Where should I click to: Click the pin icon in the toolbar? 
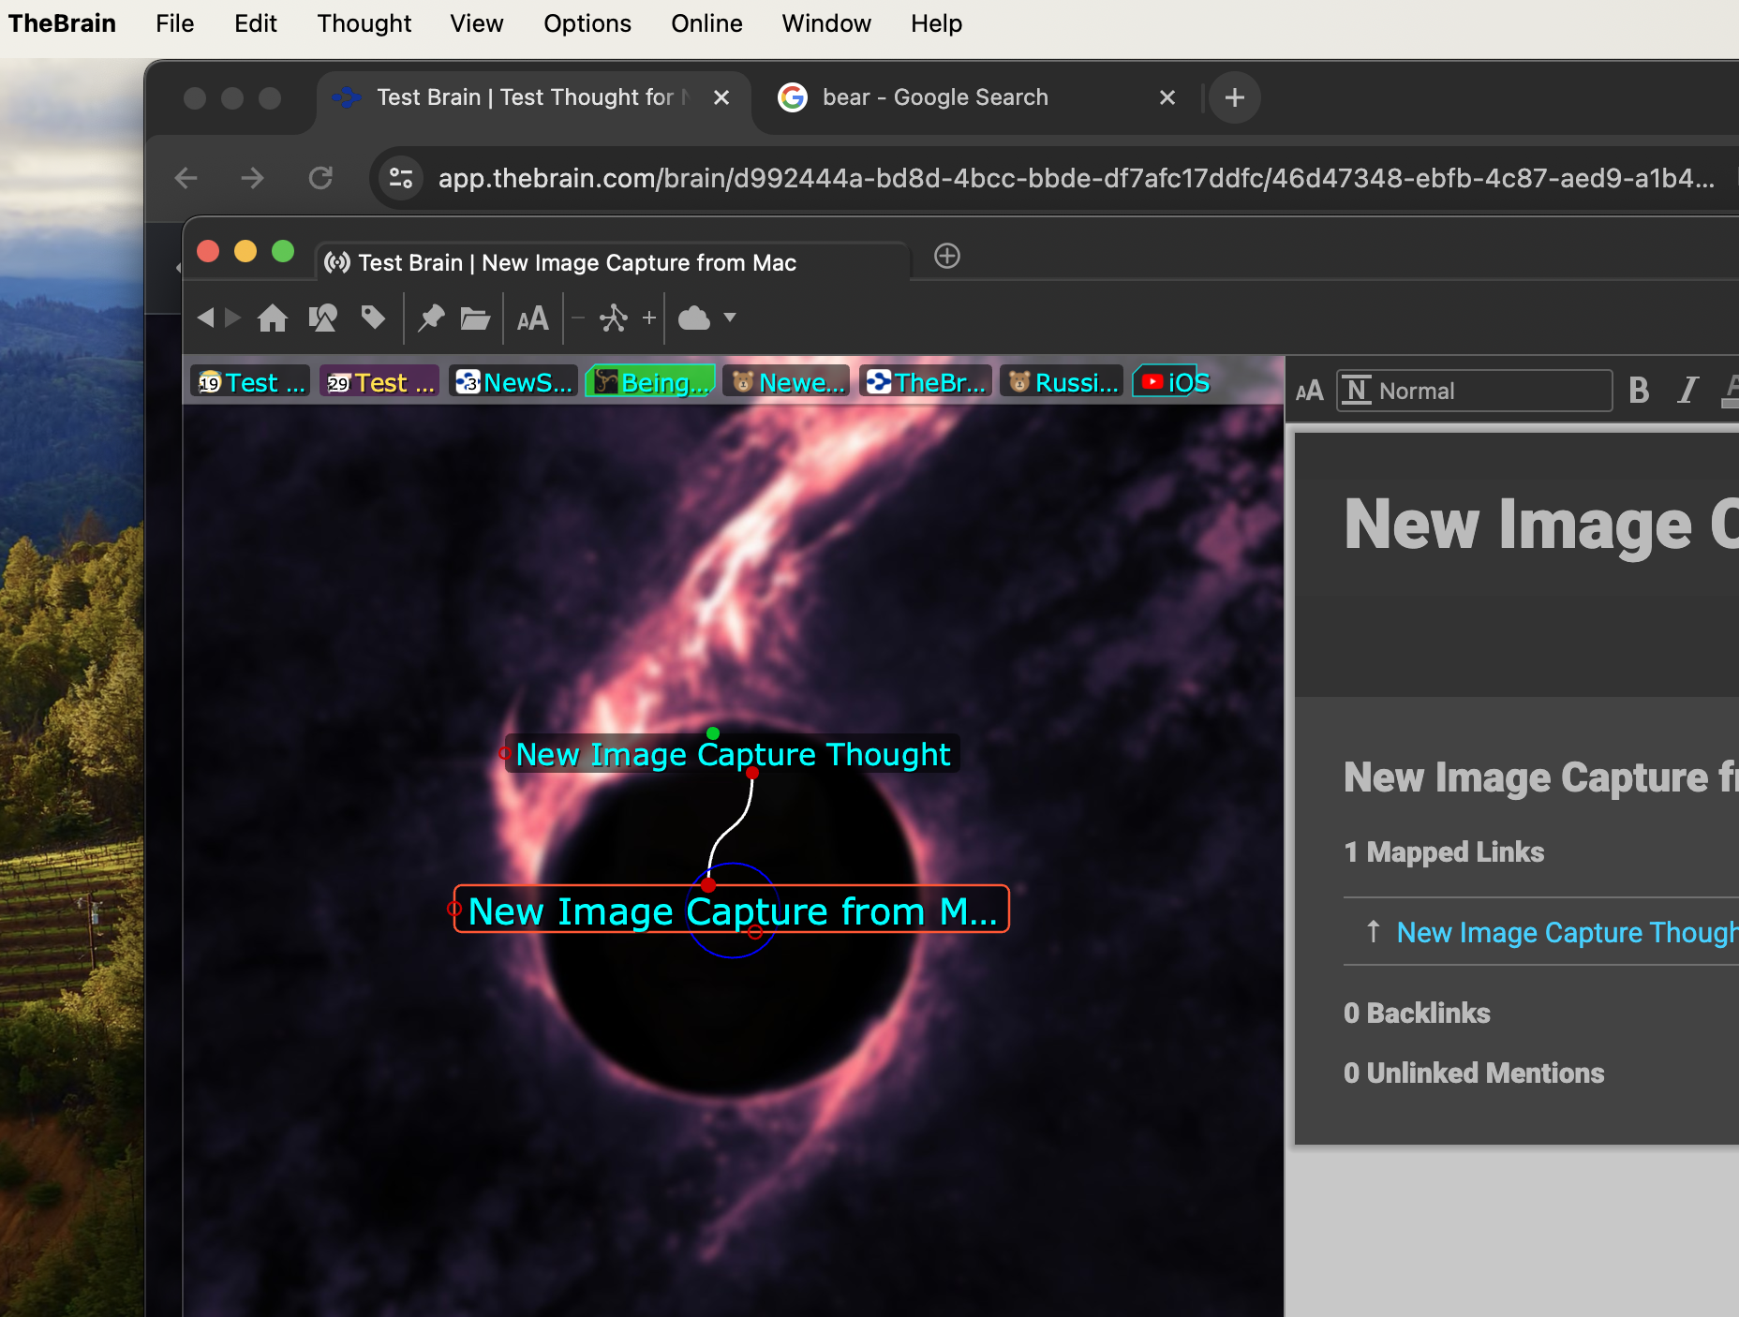tap(431, 318)
